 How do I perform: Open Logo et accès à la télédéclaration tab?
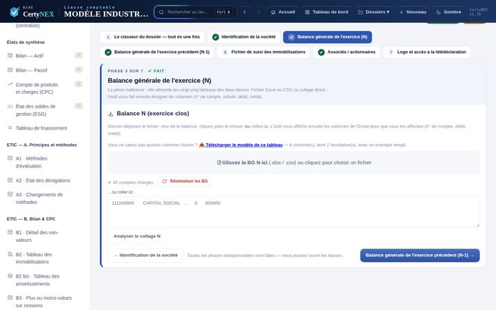[426, 52]
